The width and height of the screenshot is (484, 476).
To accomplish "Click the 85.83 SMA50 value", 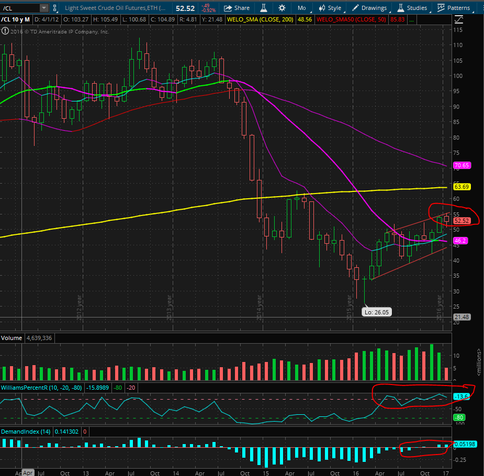I will 398,19.
